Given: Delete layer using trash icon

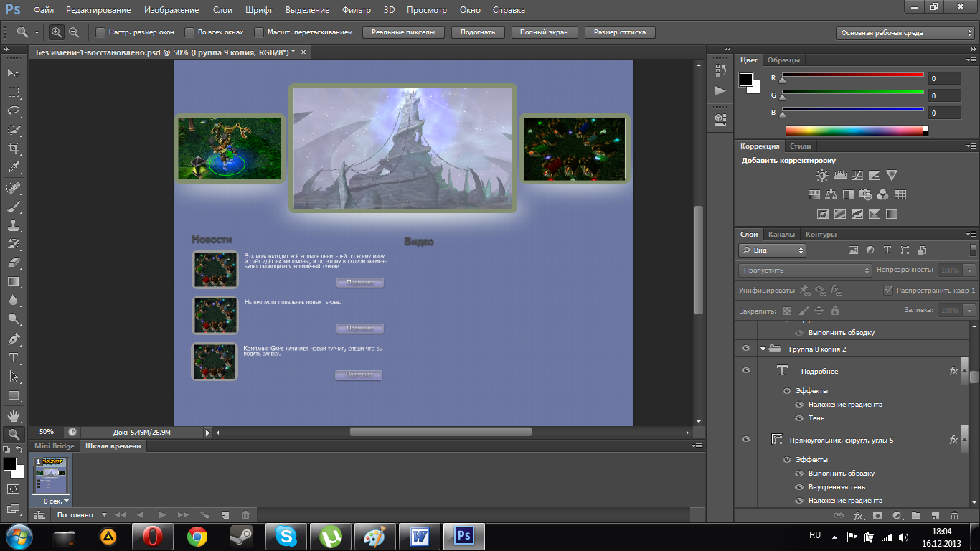Looking at the screenshot, I should 954,515.
